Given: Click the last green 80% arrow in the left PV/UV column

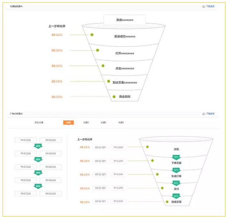Looking at the screenshot, I should [38, 187].
